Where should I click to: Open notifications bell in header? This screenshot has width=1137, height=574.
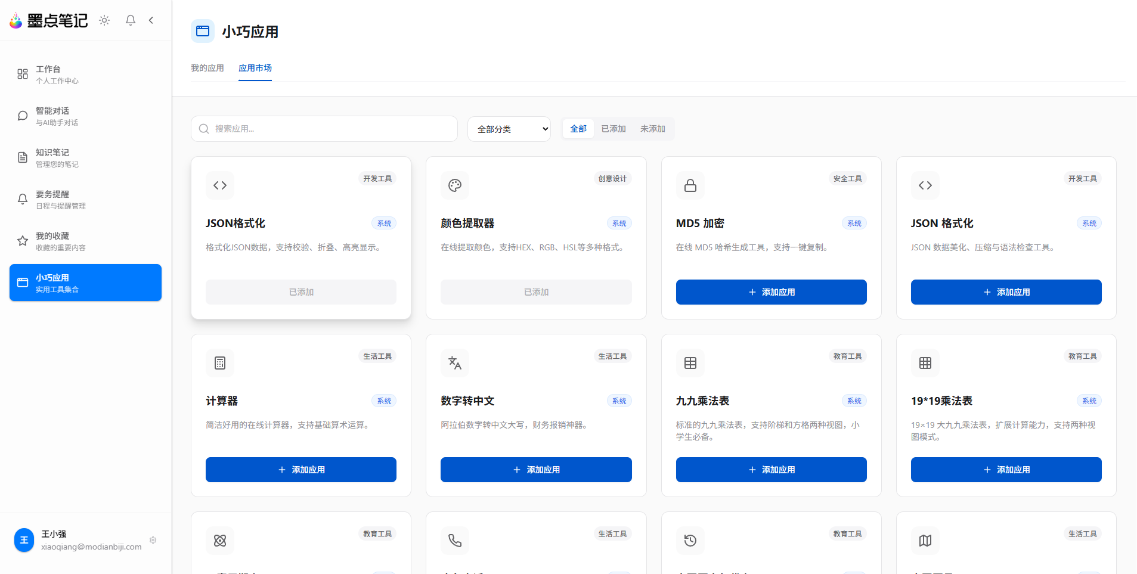(131, 20)
